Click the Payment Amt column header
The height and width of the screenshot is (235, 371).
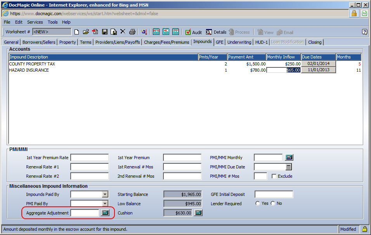[x=247, y=57]
